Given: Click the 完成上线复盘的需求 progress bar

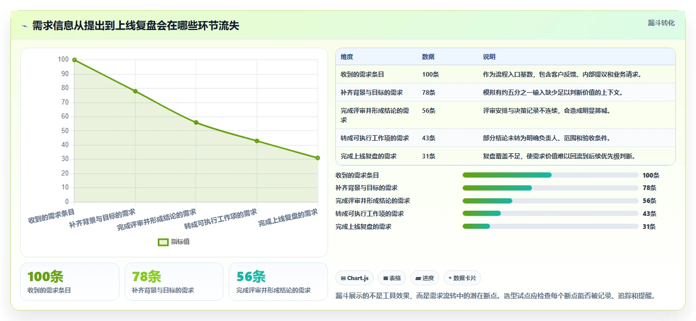Looking at the screenshot, I should [x=551, y=226].
